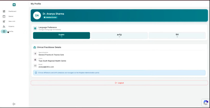The height and width of the screenshot is (108, 210).
Task: Click the red Logout button
Action: tap(119, 83)
